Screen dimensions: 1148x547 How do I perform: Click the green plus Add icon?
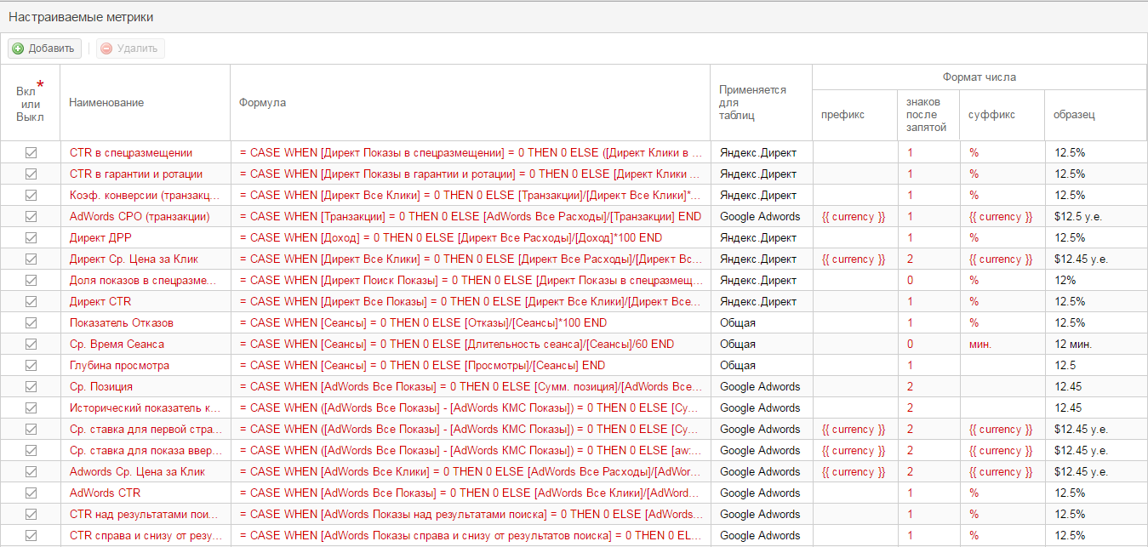click(x=18, y=48)
